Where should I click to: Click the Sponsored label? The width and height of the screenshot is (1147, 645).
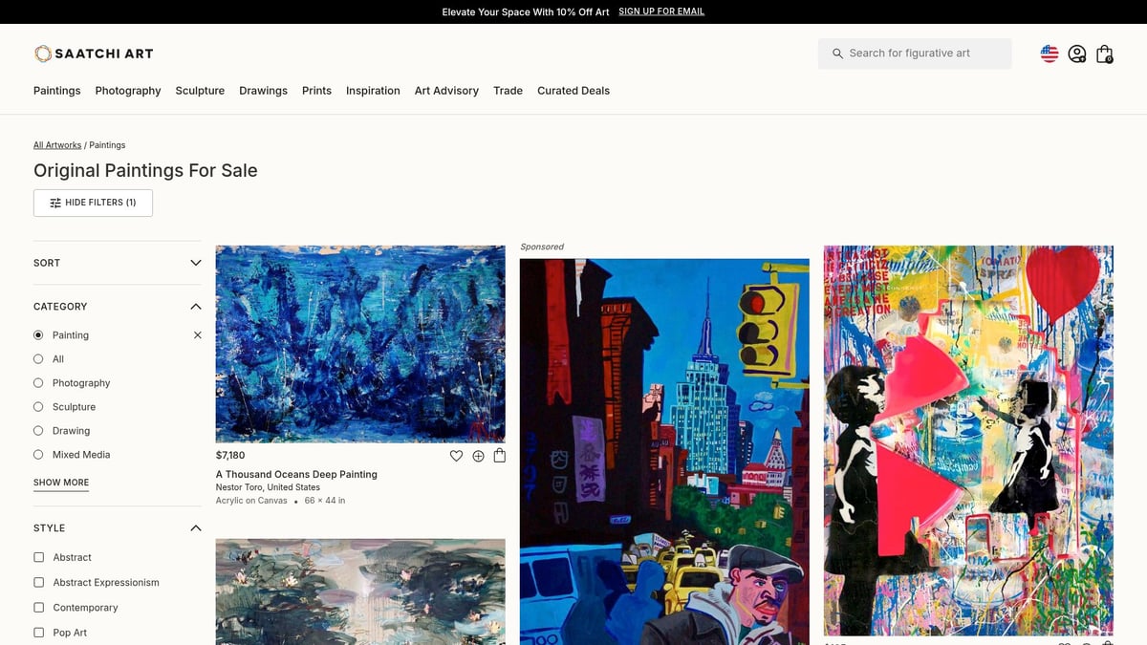coord(542,247)
